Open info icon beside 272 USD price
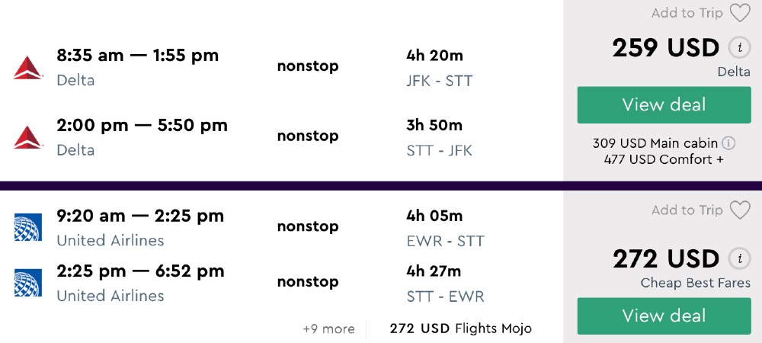762x343 pixels. 738,258
